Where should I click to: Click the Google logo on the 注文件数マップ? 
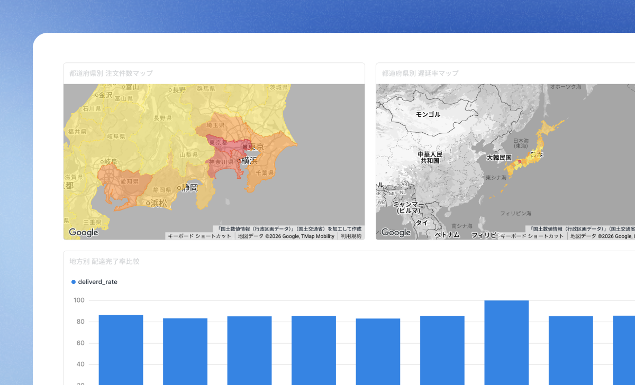pos(84,233)
